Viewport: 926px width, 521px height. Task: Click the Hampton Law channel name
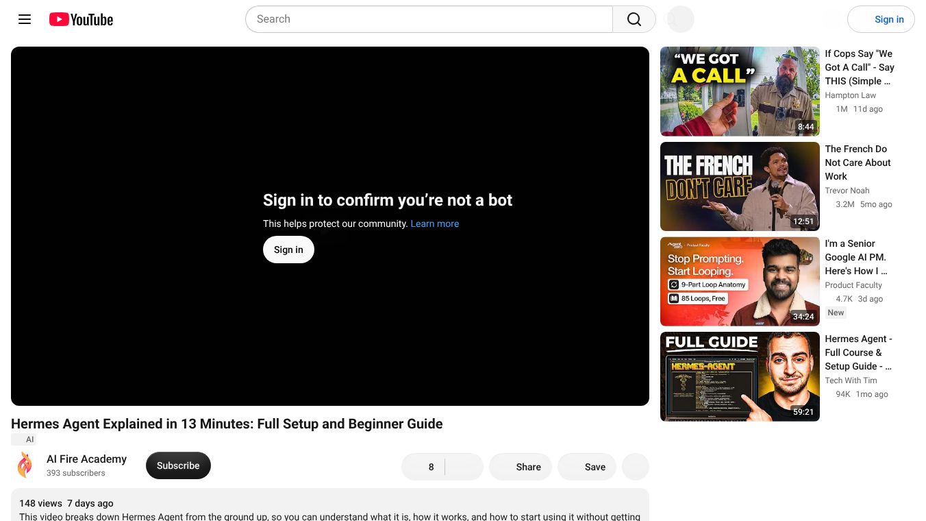850,95
